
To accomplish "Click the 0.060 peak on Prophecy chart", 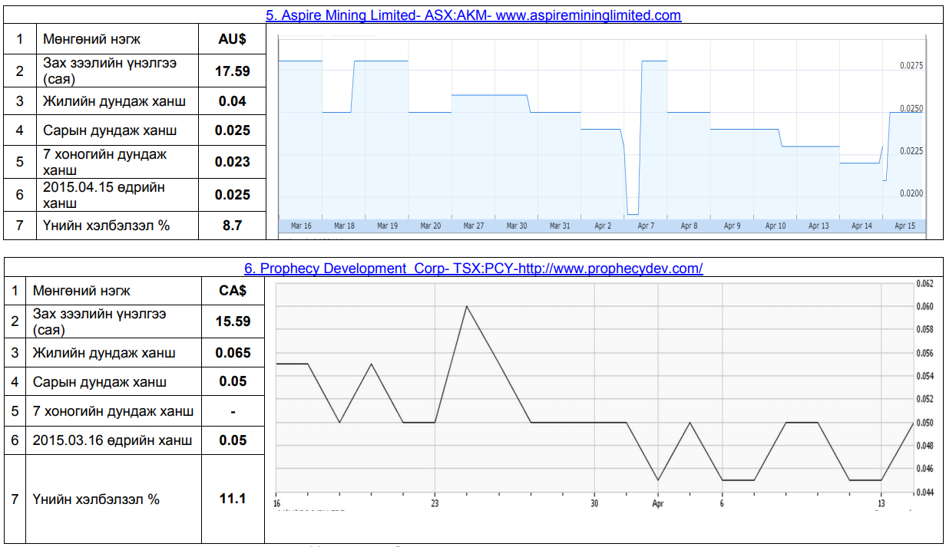I will tap(466, 306).
